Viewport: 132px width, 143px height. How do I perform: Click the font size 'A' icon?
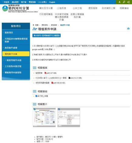pyautogui.click(x=120, y=2)
